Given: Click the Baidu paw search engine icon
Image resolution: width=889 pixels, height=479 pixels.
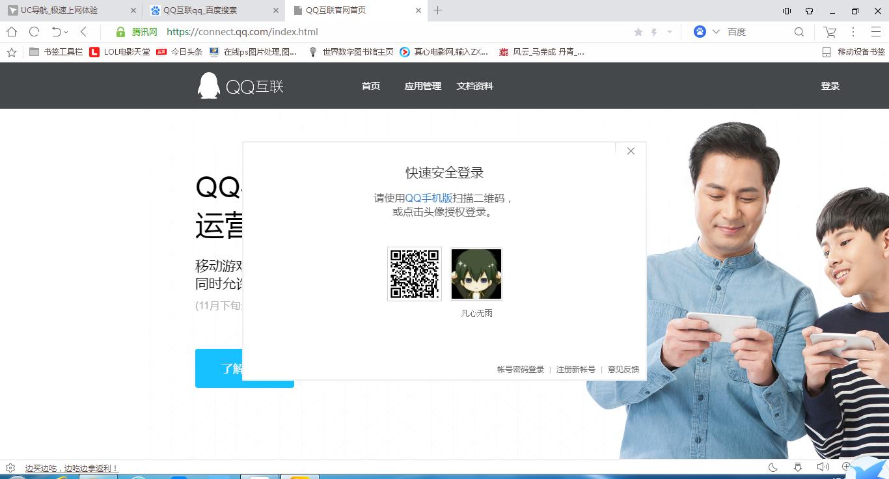Looking at the screenshot, I should pos(699,31).
